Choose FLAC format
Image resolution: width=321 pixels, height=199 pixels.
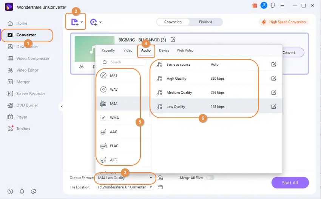123,146
